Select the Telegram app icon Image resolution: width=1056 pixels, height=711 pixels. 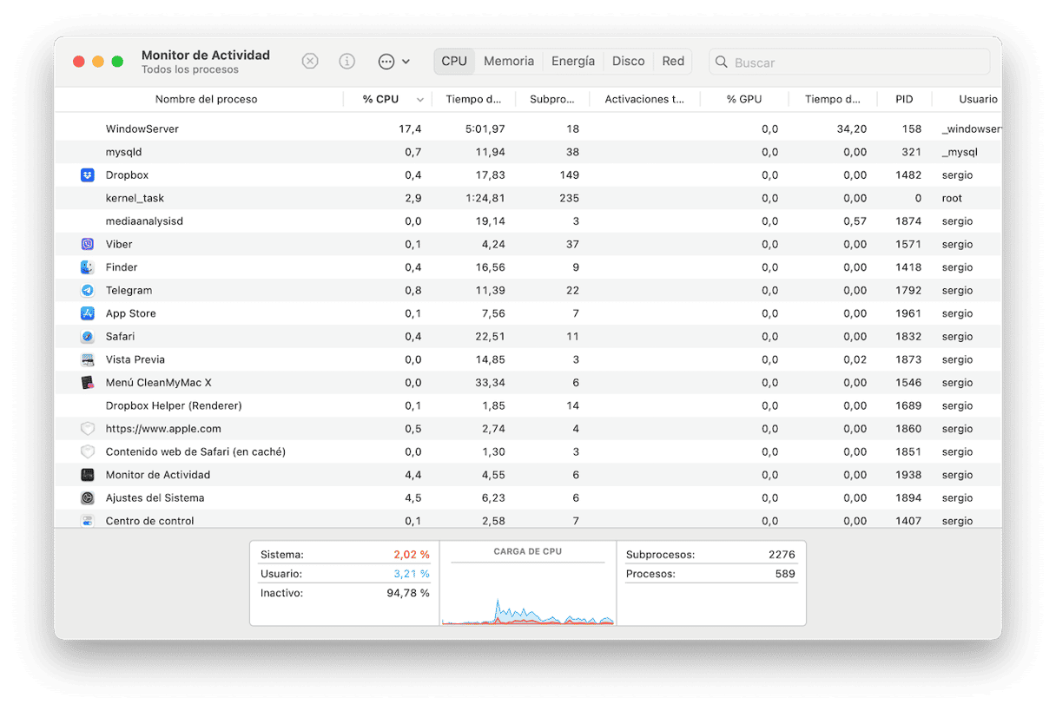click(x=88, y=290)
